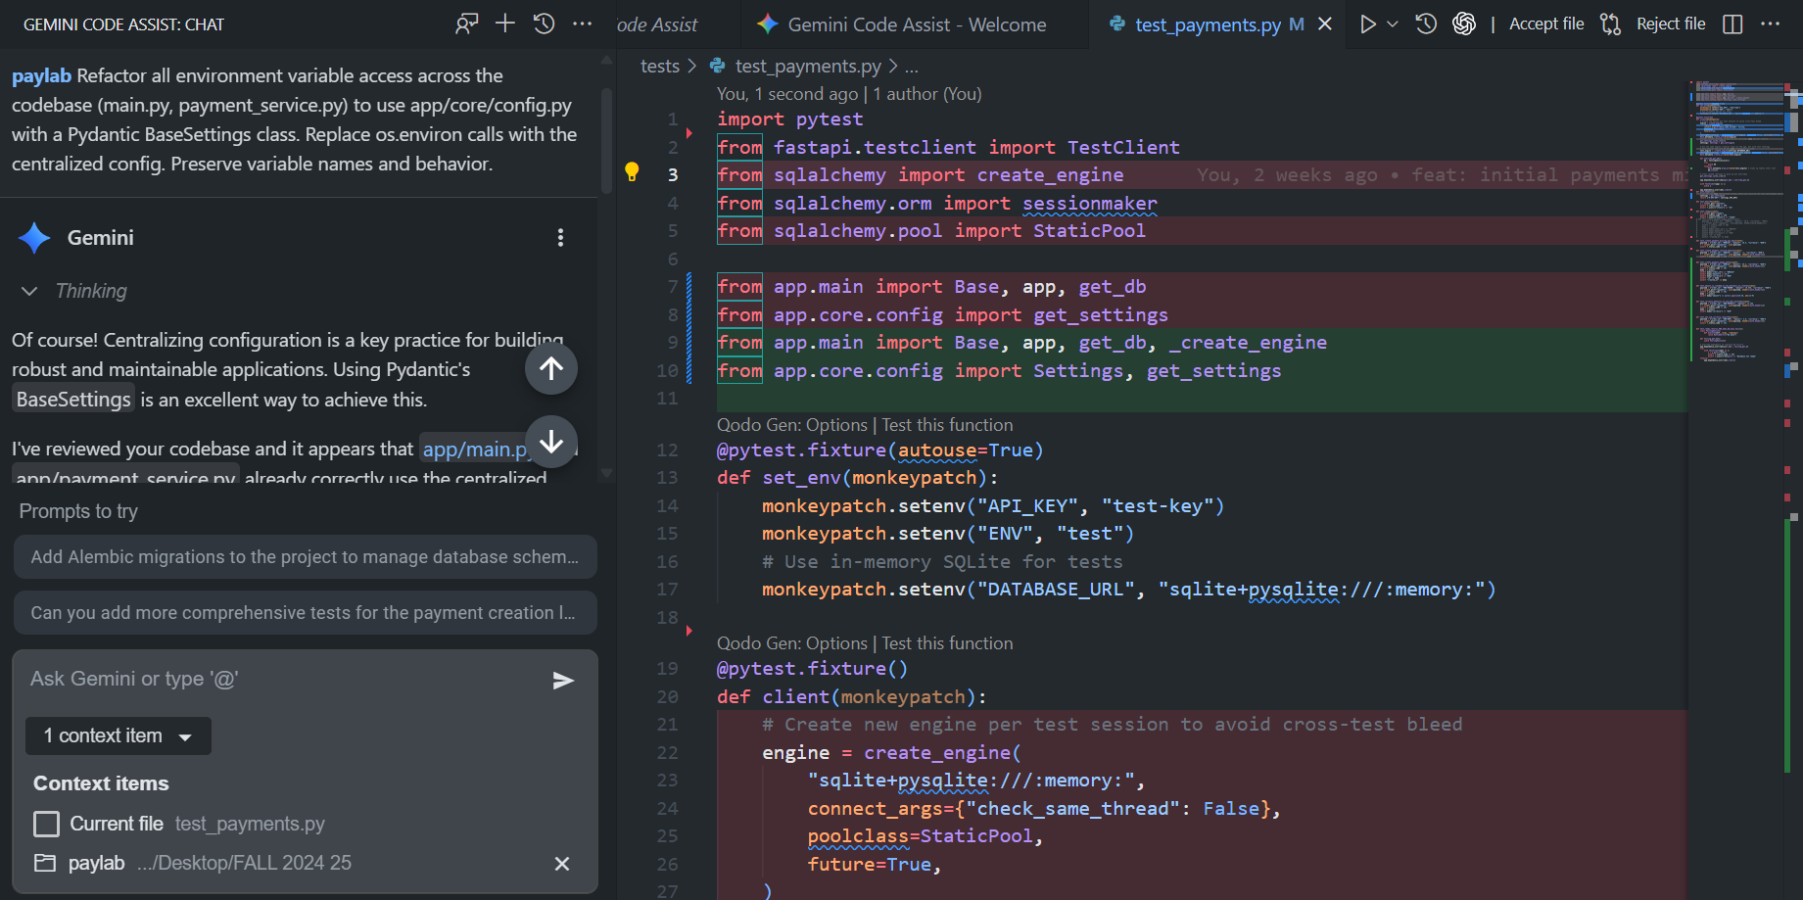
Task: Open the app/main.py link in Gemini's response
Action: [x=475, y=449]
